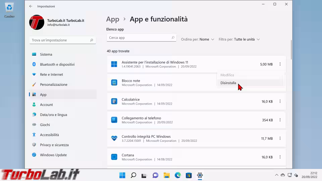
Task: Open Data/ora e lingua settings
Action: click(63, 115)
